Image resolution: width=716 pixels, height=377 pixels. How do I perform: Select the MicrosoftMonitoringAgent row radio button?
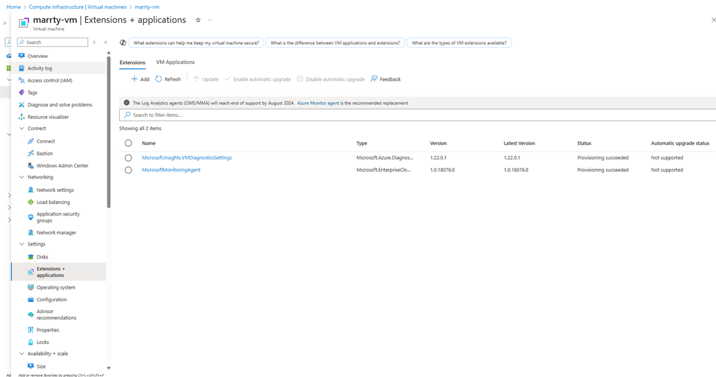click(129, 170)
